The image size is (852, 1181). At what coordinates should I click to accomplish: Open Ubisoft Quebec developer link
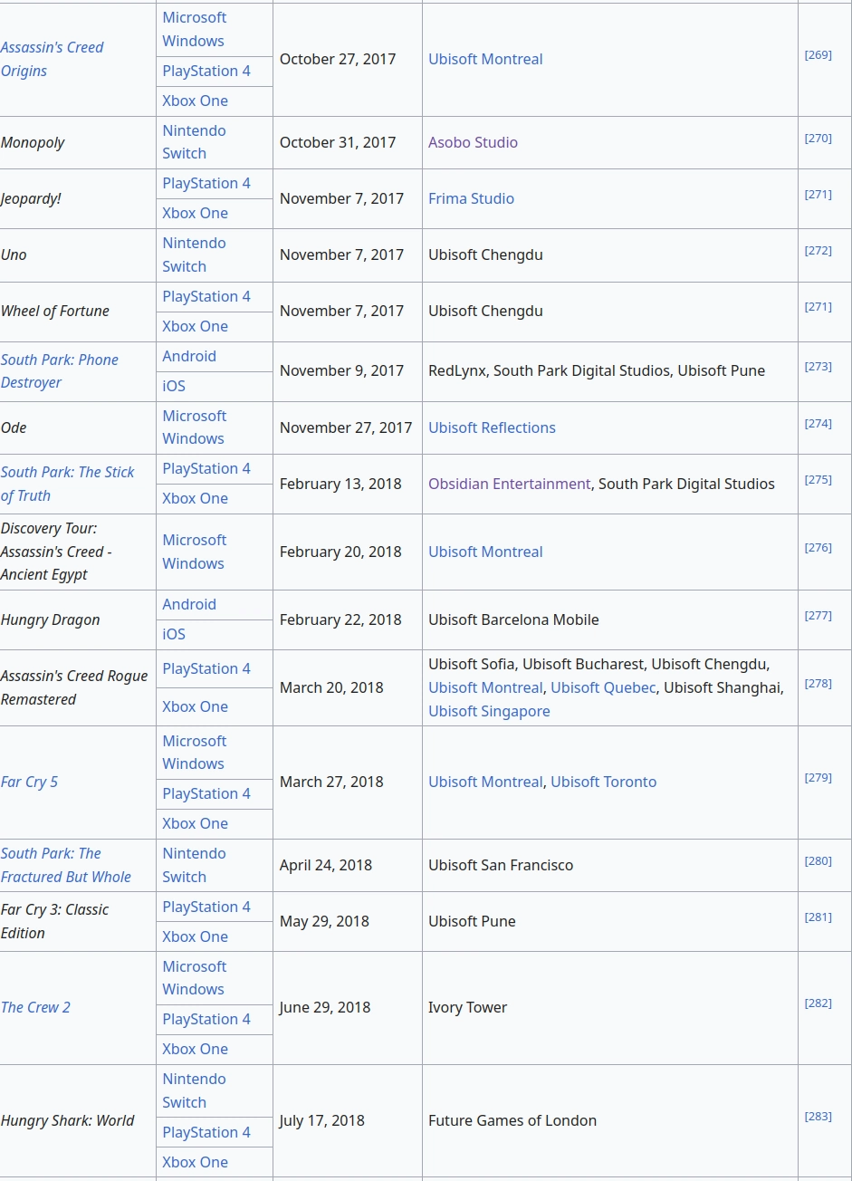click(603, 687)
